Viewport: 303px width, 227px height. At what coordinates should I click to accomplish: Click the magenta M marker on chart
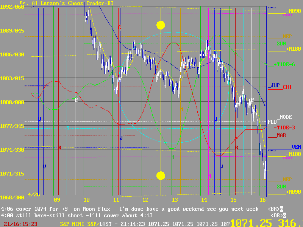[x=209, y=176]
